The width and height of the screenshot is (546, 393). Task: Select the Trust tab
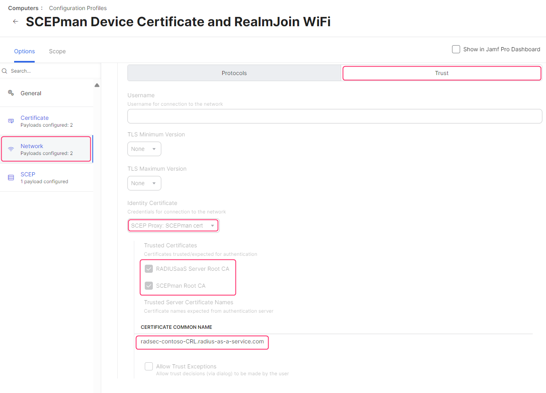tap(442, 73)
